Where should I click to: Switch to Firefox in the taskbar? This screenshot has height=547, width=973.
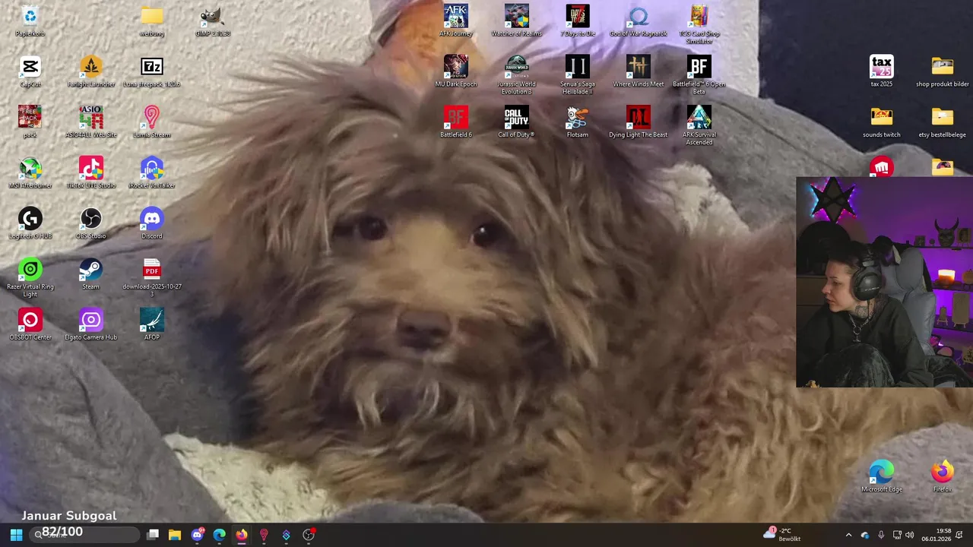(241, 535)
